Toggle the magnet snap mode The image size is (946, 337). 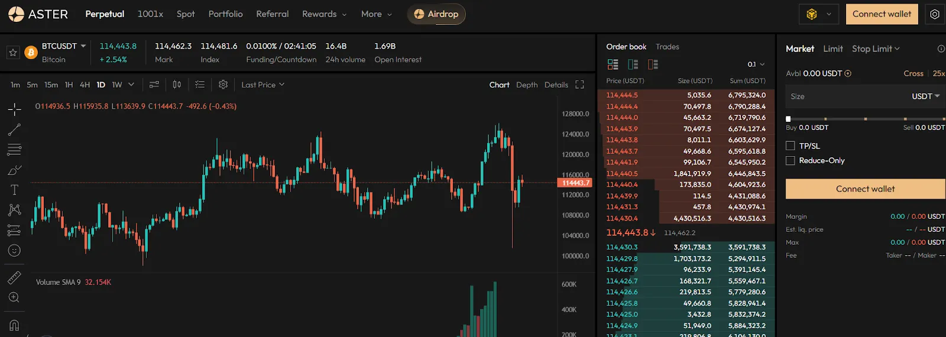[14, 325]
